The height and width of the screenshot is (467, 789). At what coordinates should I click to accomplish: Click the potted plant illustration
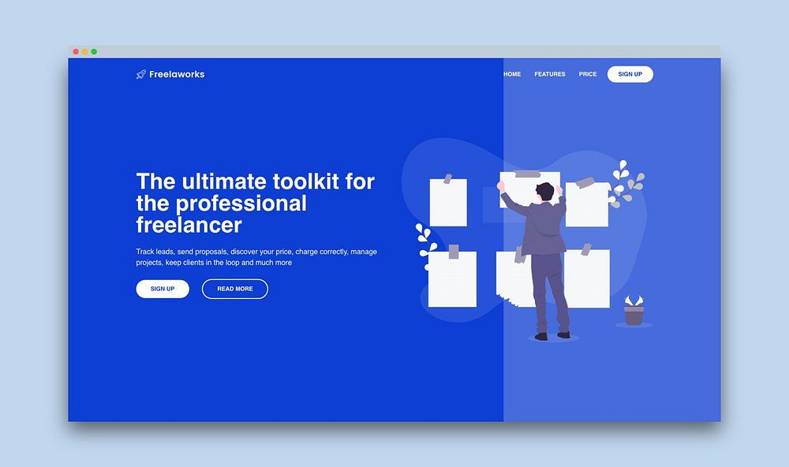[634, 311]
